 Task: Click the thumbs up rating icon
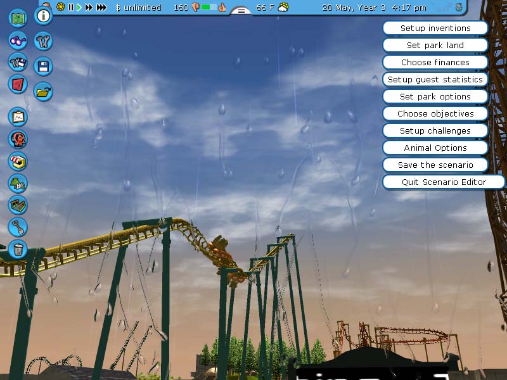[222, 7]
